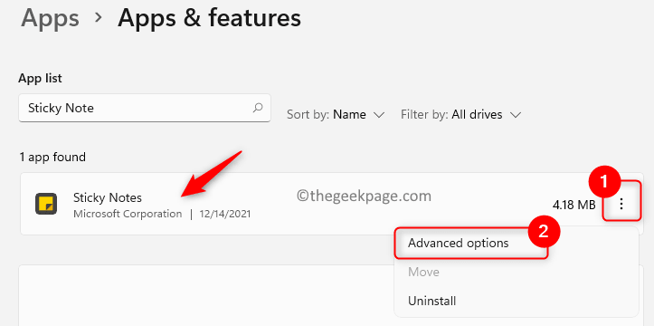Screen dimensions: 654x326
Task: Go back to Apps via breadcrumb
Action: point(50,18)
